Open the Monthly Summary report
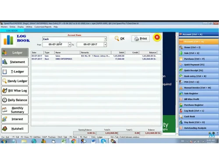The image size is (219, 164). 15,110
